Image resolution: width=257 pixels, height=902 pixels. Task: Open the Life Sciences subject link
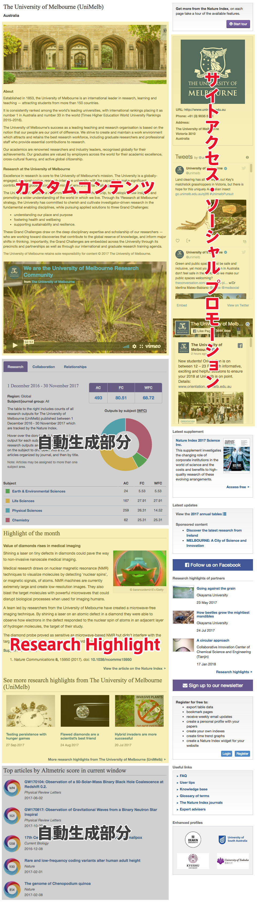tap(23, 501)
